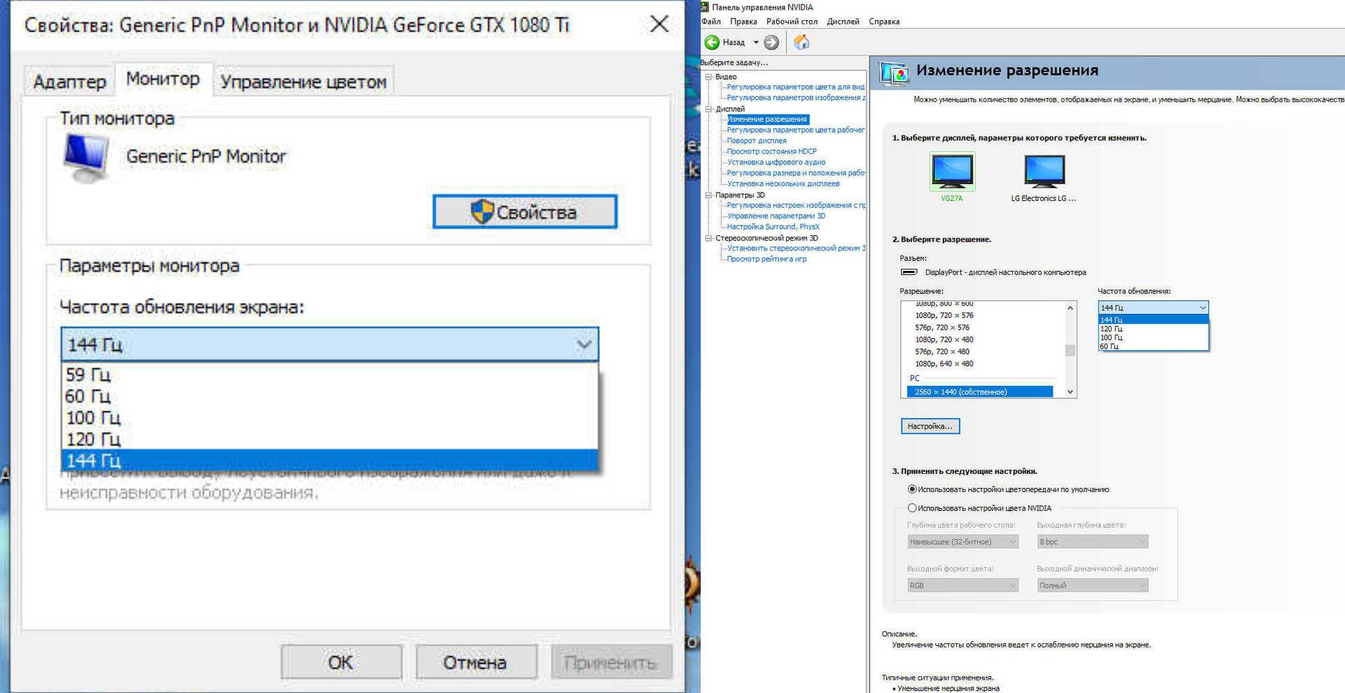Switch to the Адаптер tab
The image size is (1345, 693).
(69, 82)
